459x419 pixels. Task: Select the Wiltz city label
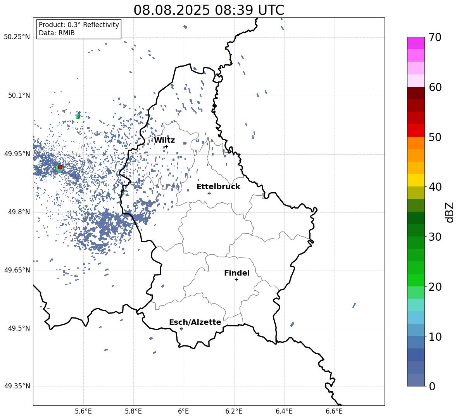click(x=164, y=140)
